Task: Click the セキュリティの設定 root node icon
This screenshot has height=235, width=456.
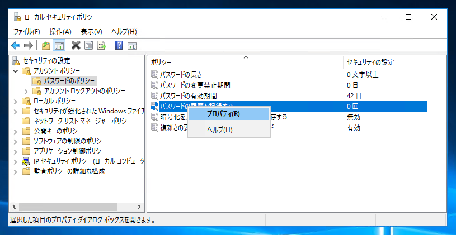Action: click(16, 61)
